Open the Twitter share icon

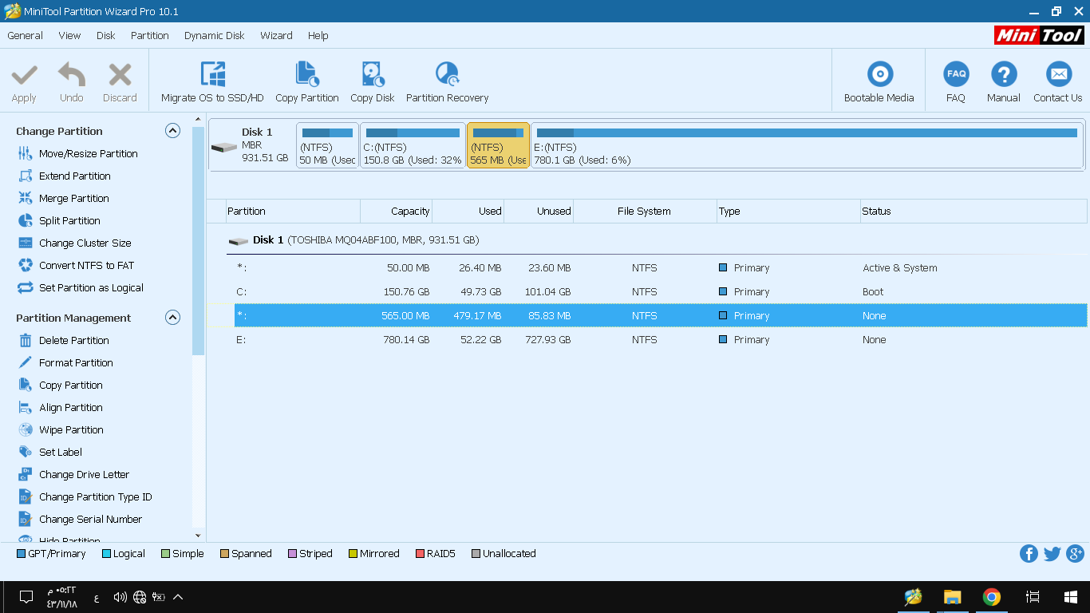1052,554
